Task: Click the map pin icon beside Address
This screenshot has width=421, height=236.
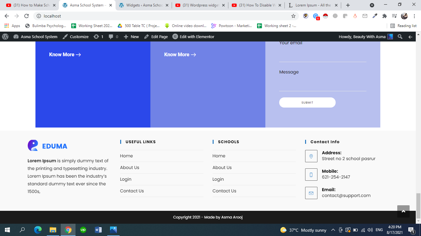Action: [x=311, y=156]
